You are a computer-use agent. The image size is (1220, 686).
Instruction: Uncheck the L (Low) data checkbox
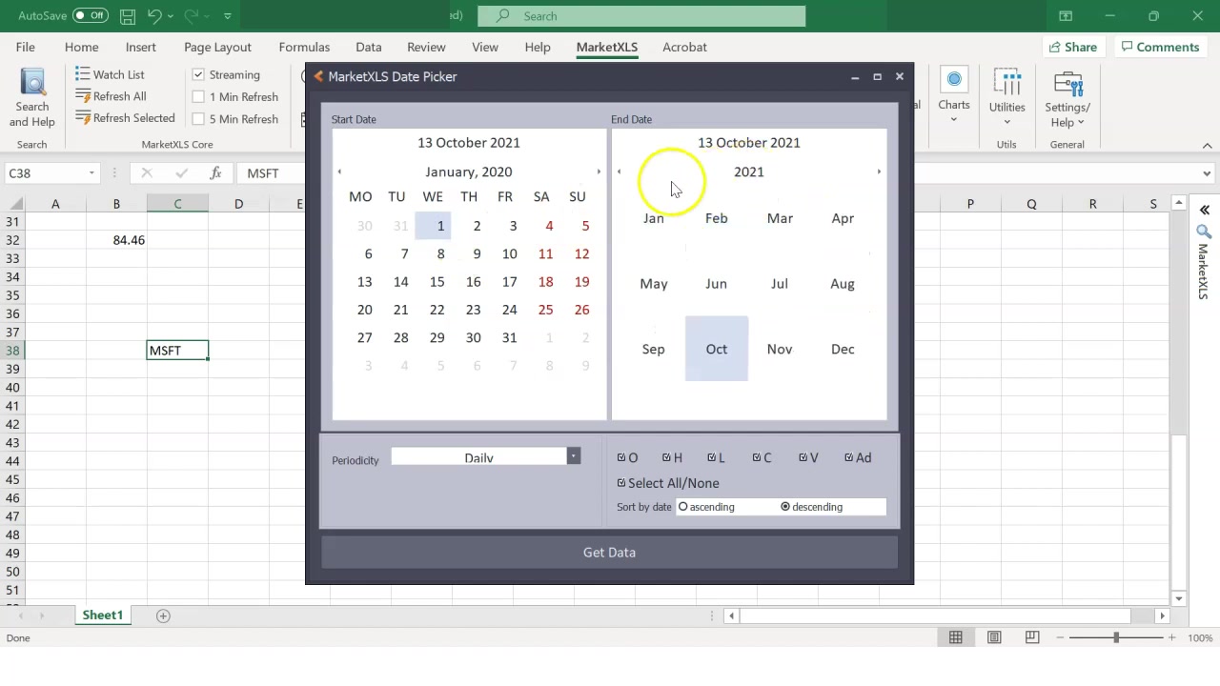(712, 457)
